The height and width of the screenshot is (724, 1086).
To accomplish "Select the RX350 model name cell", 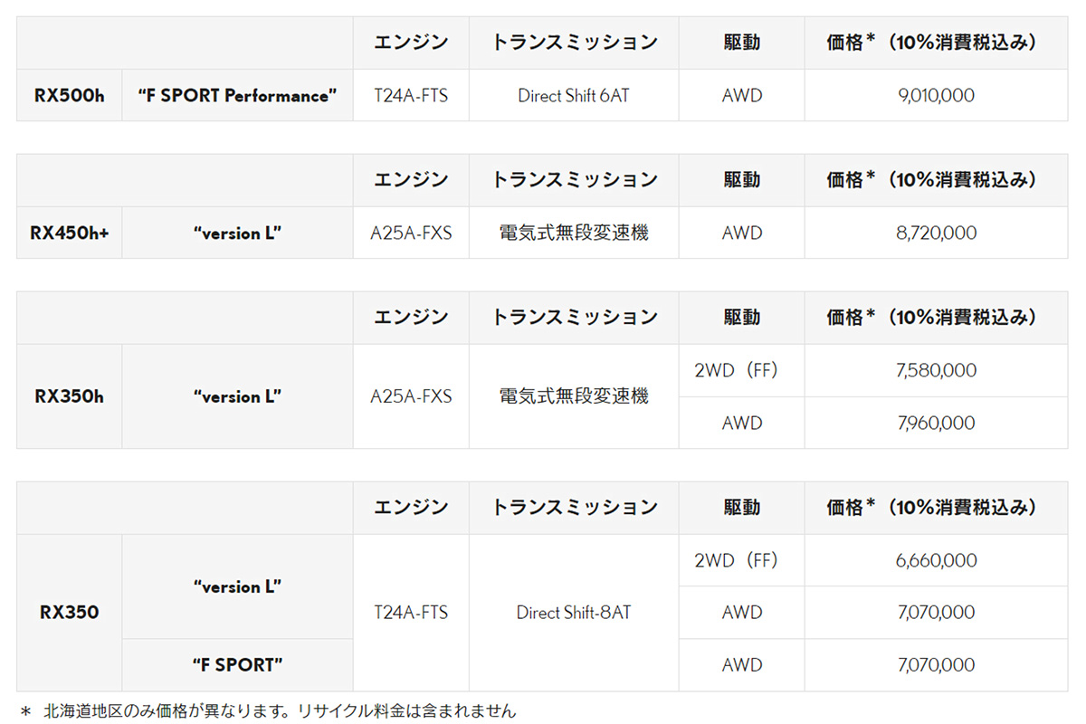I will (x=69, y=613).
